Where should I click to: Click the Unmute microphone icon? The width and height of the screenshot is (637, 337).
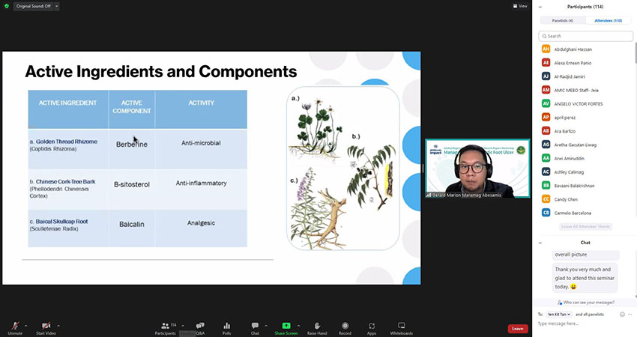14,326
